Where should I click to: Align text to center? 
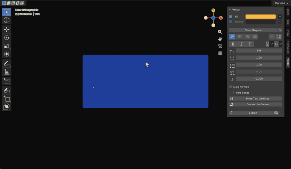(x=239, y=37)
